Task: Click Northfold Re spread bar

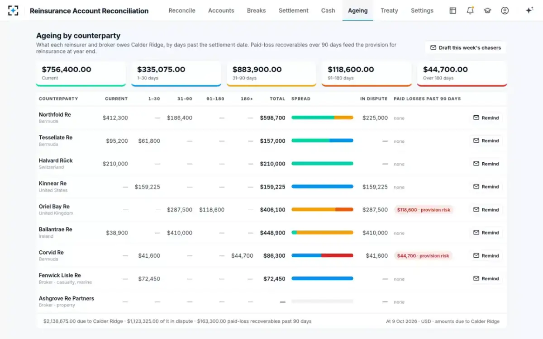Action: [322, 118]
